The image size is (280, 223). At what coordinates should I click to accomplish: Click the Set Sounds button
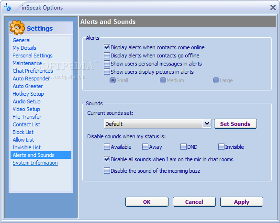coord(235,124)
